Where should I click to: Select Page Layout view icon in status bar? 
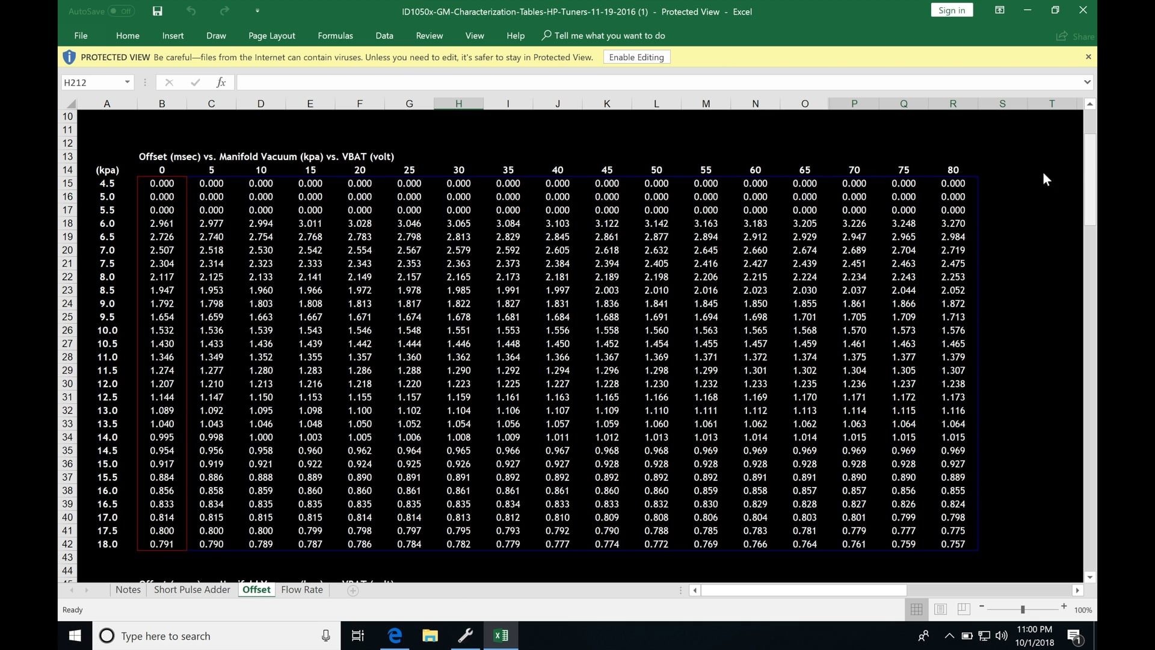(940, 609)
